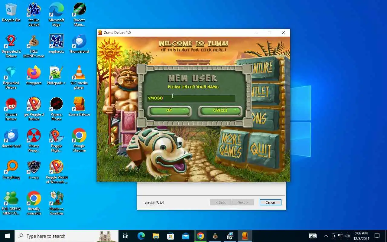Open the Mail app on the taskbar
This screenshot has height=242, width=387.
pyautogui.click(x=186, y=236)
